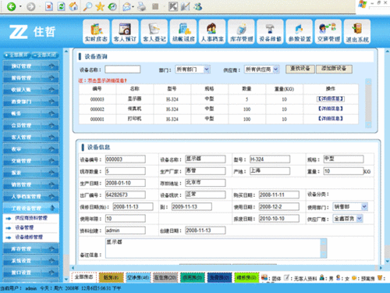Screen dimensions: 390x293
Task: Open the browser History icon
Action: point(112,6)
